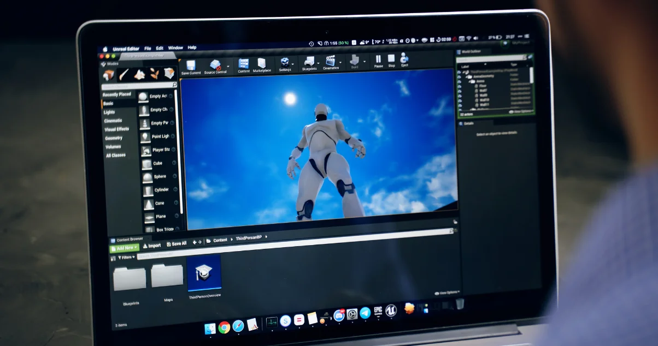Open the Window menu
This screenshot has width=658, height=346.
pos(175,48)
